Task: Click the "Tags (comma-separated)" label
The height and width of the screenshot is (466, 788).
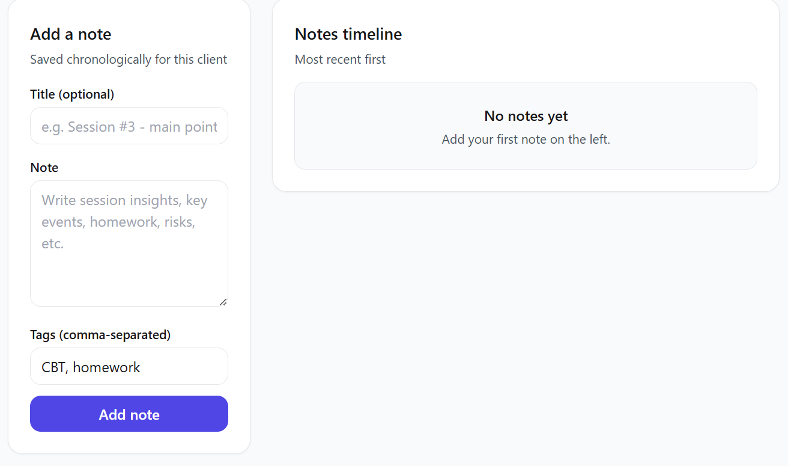Action: point(100,335)
